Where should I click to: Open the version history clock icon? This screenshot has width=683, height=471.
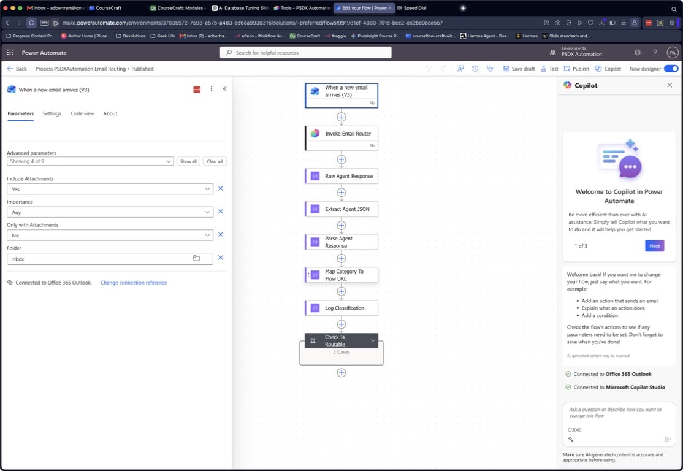click(475, 69)
